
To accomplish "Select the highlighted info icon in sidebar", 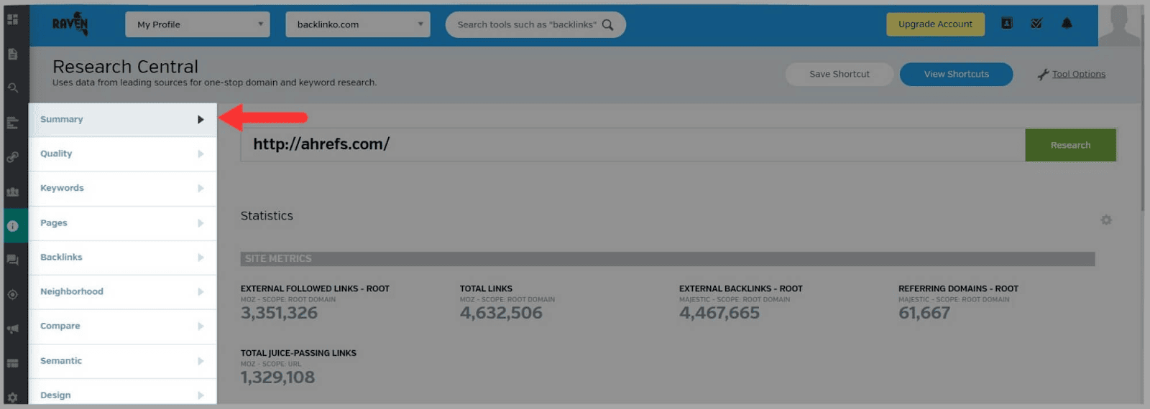I will [x=13, y=226].
